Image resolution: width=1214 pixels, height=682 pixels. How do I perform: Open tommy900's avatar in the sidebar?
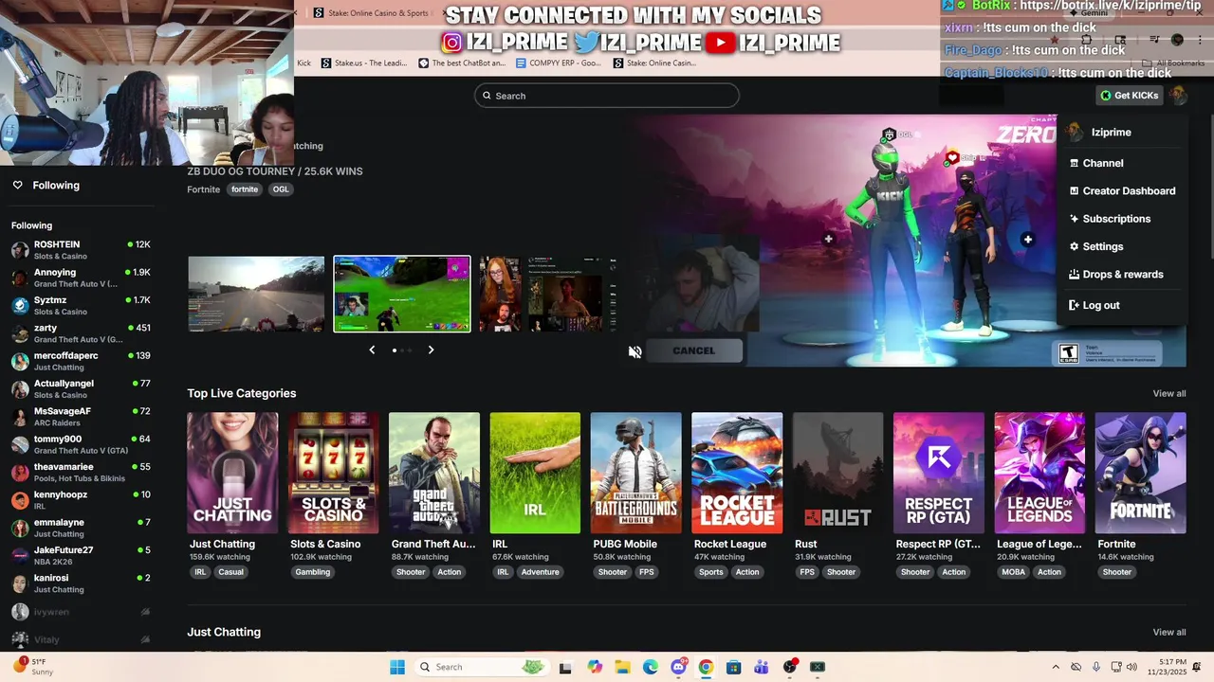(x=20, y=444)
